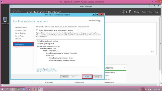Open Export configuration settings link
Image resolution: width=162 pixels, height=91 pixels.
point(46,69)
